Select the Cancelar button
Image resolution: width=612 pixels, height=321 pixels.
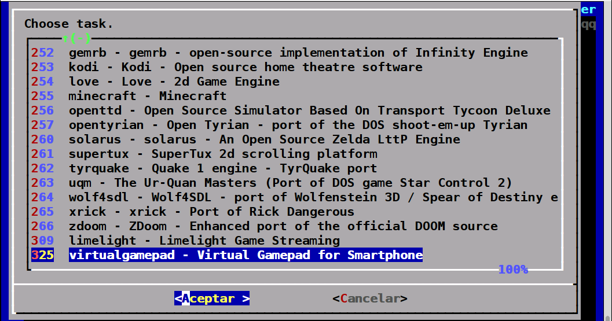(370, 298)
